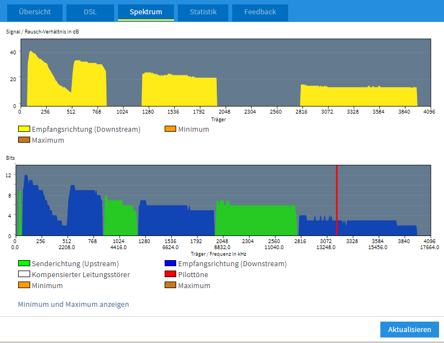Click the 'Signal / Rausch-Verhältnis in dB' chart title

(42, 31)
